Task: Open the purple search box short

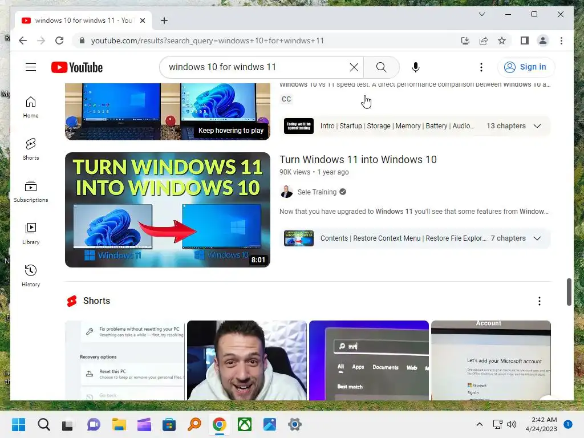Action: point(369,360)
